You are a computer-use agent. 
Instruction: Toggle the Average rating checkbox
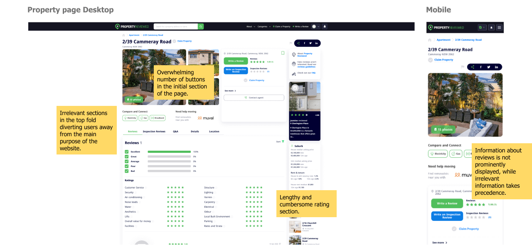127,162
